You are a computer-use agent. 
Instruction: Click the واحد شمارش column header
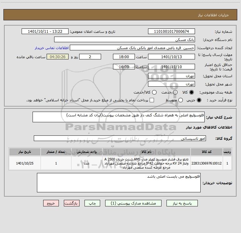coord(87,152)
